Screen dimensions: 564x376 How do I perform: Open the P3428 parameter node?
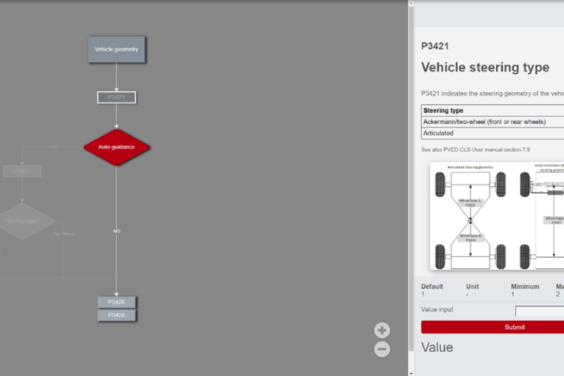coord(116,315)
